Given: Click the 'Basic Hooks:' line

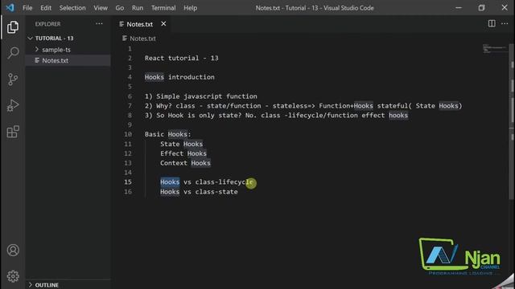Looking at the screenshot, I should pyautogui.click(x=167, y=134).
